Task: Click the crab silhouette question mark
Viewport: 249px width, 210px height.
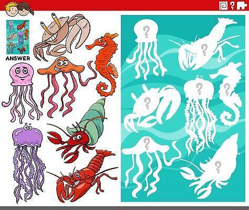Action: coord(148,103)
